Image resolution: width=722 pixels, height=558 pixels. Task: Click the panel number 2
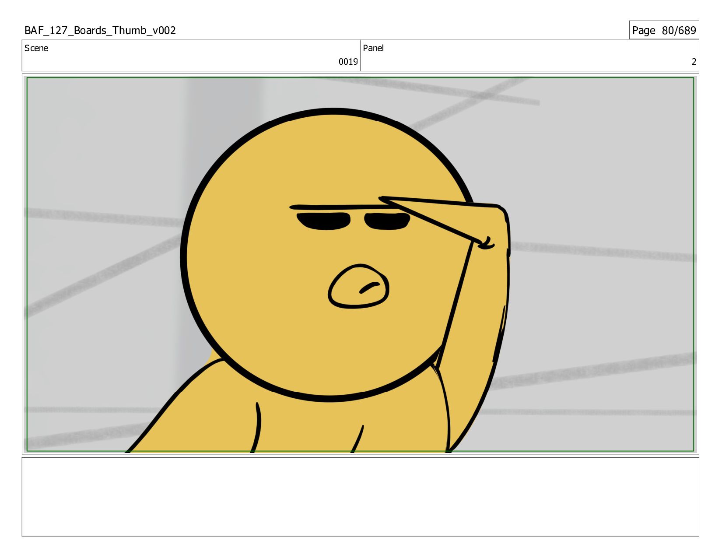pyautogui.click(x=694, y=62)
